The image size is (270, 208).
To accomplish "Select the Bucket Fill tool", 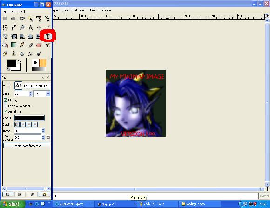I will coord(5,45).
